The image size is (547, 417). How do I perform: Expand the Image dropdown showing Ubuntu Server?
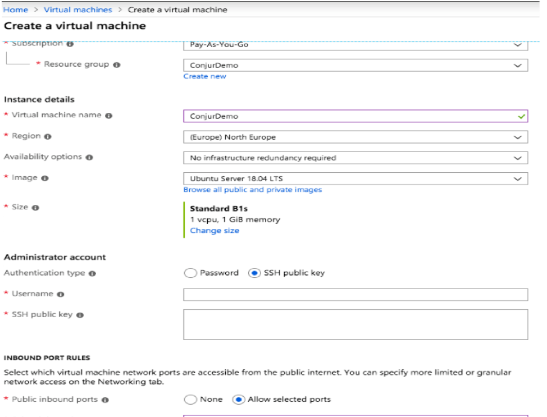point(355,178)
